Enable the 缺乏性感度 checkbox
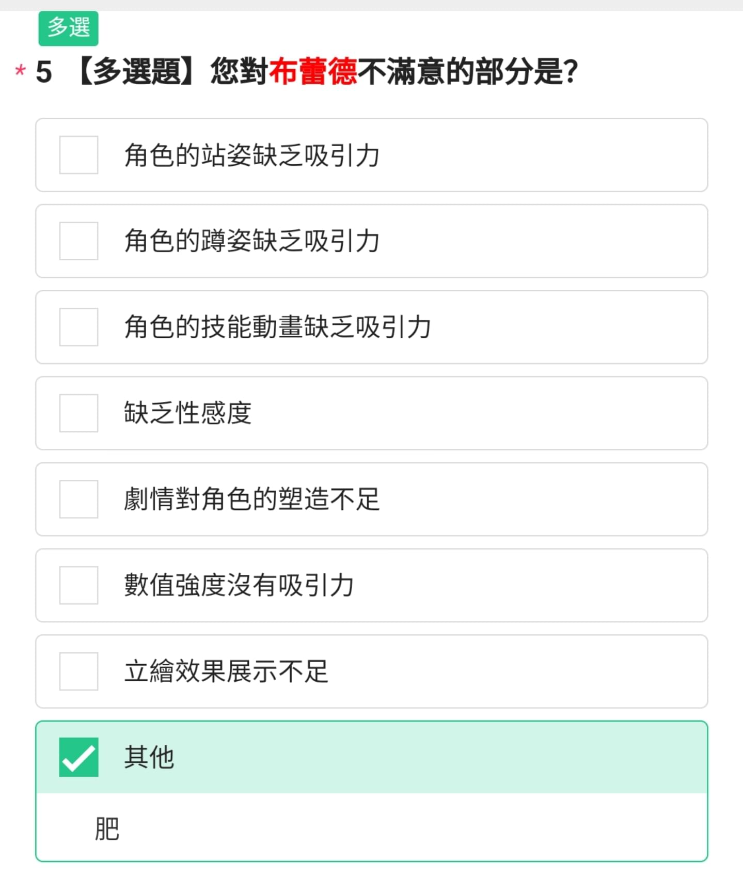The height and width of the screenshot is (877, 743). tap(78, 413)
